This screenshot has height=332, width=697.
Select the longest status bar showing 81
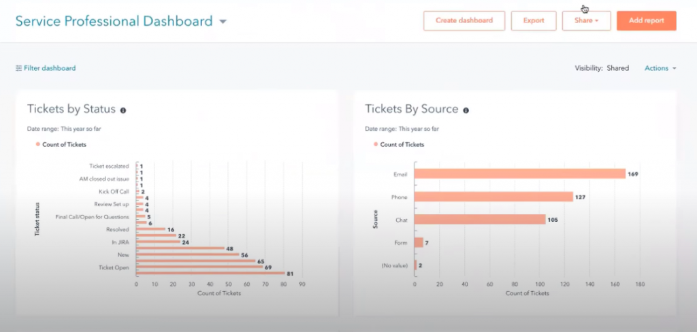tap(210, 273)
